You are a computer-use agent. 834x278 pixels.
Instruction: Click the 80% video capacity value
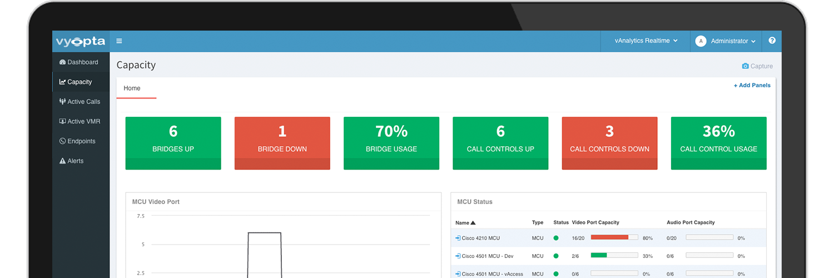[648, 238]
